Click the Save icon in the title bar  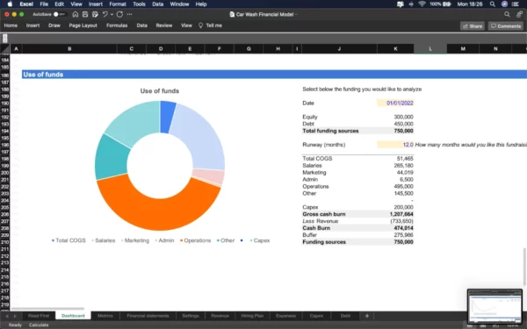pyautogui.click(x=85, y=14)
